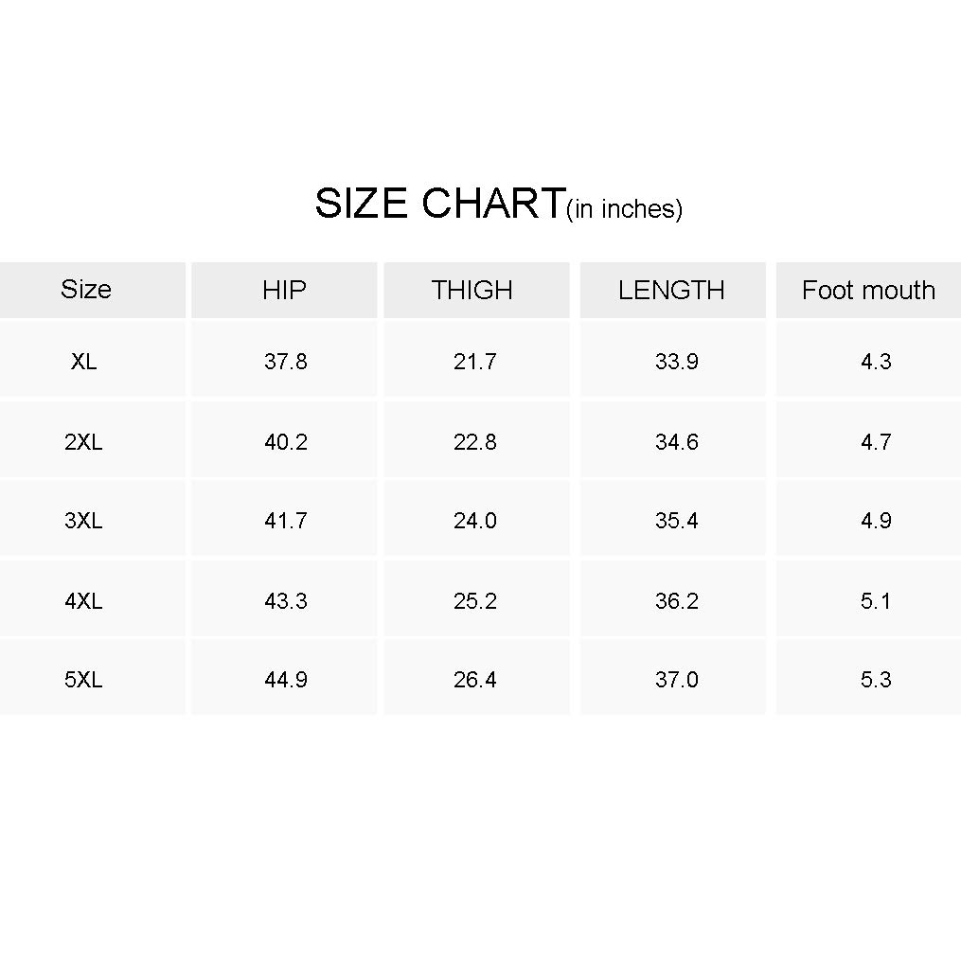
Task: Click the 3XL length value 35.4
Action: pyautogui.click(x=676, y=521)
